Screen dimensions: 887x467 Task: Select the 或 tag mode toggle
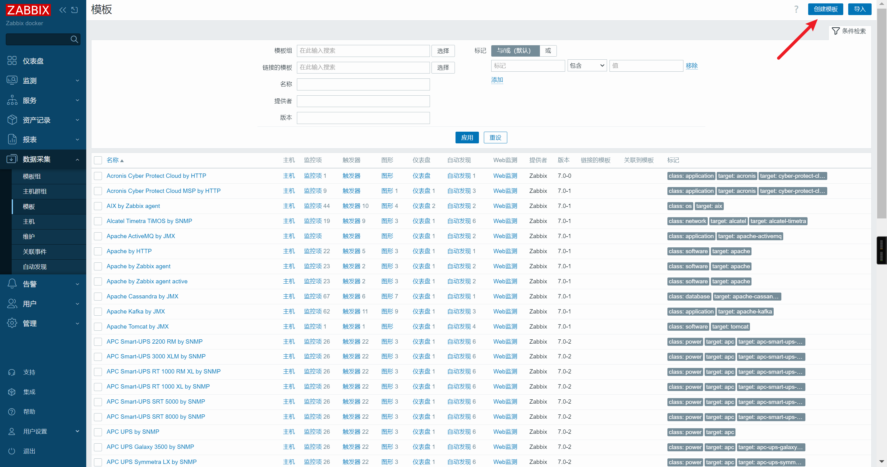pos(548,50)
